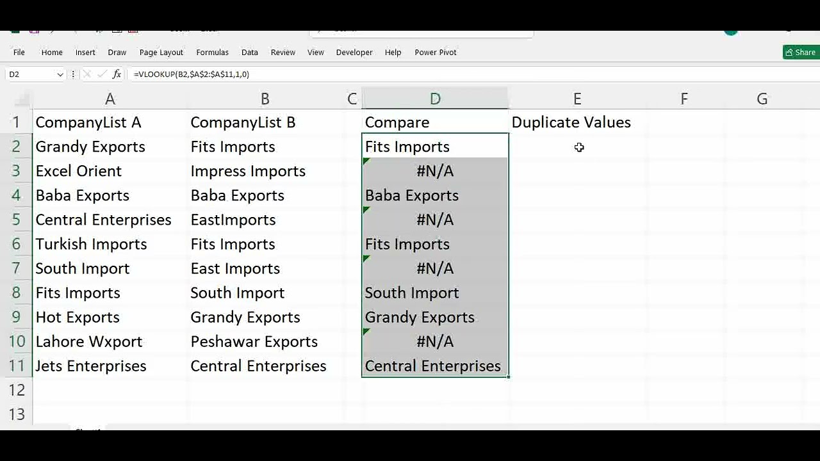The height and width of the screenshot is (461, 820).
Task: Open the Developer tab
Action: pos(354,53)
